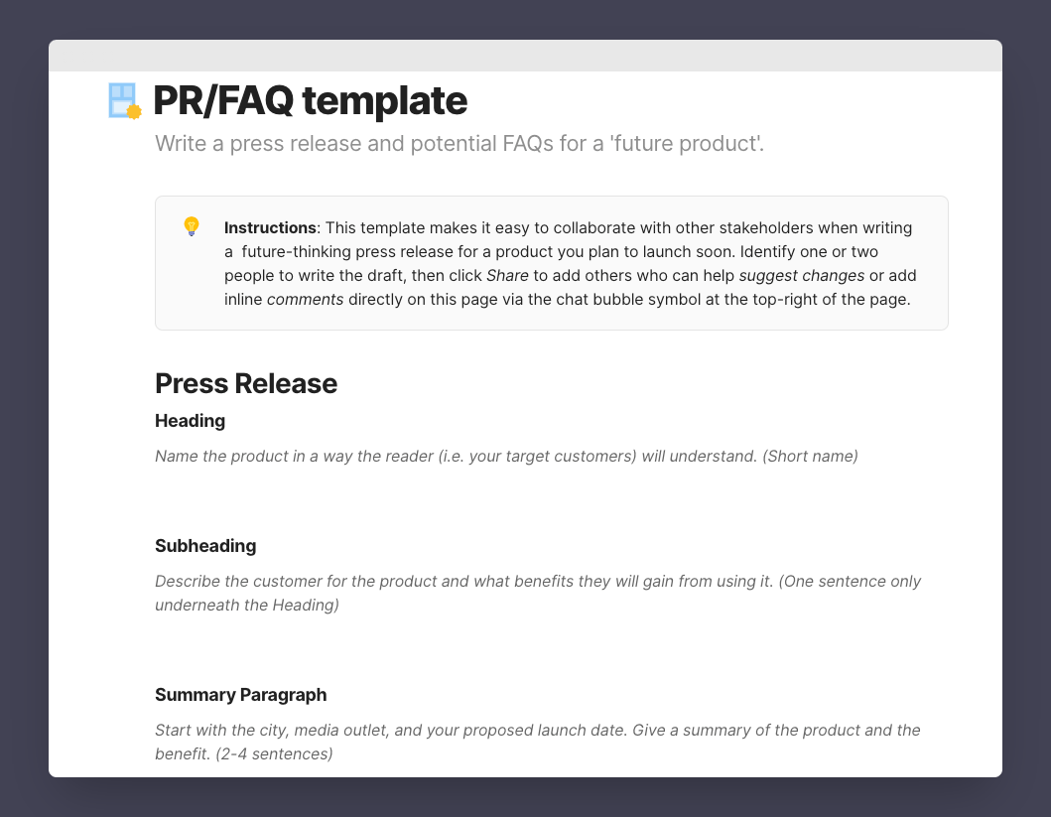Viewport: 1051px width, 817px height.
Task: Click the subtitle about 'future product'
Action: click(460, 144)
